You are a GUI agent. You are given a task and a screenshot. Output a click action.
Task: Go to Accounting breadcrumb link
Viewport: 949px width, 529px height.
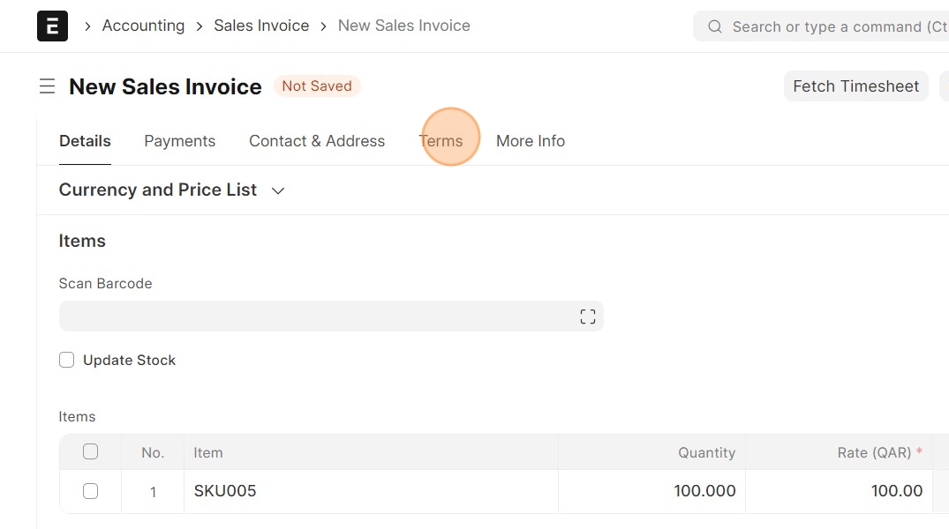tap(143, 26)
